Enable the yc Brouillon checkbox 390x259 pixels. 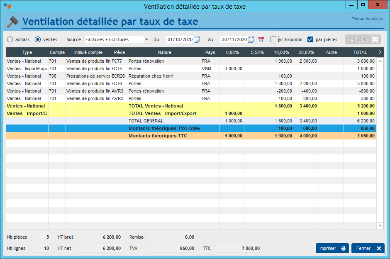pos(273,39)
